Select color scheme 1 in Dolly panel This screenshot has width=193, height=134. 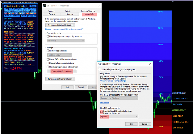click(6, 13)
